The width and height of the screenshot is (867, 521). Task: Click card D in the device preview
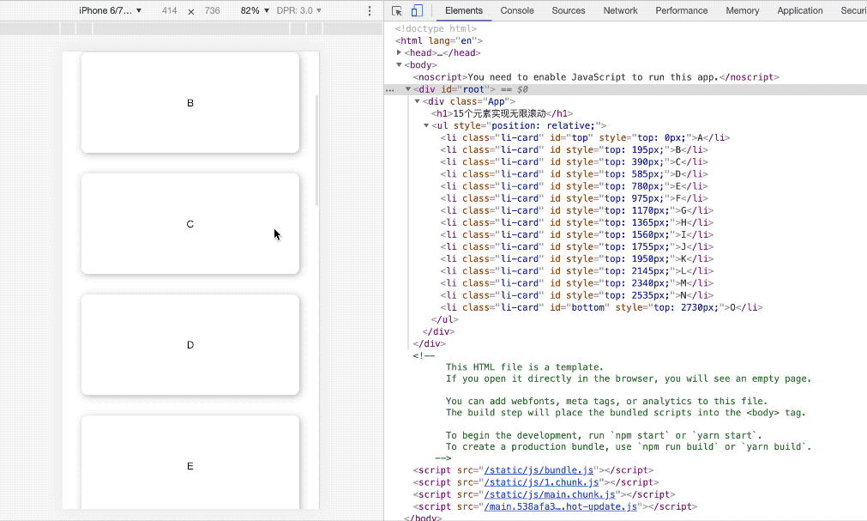[x=190, y=344]
